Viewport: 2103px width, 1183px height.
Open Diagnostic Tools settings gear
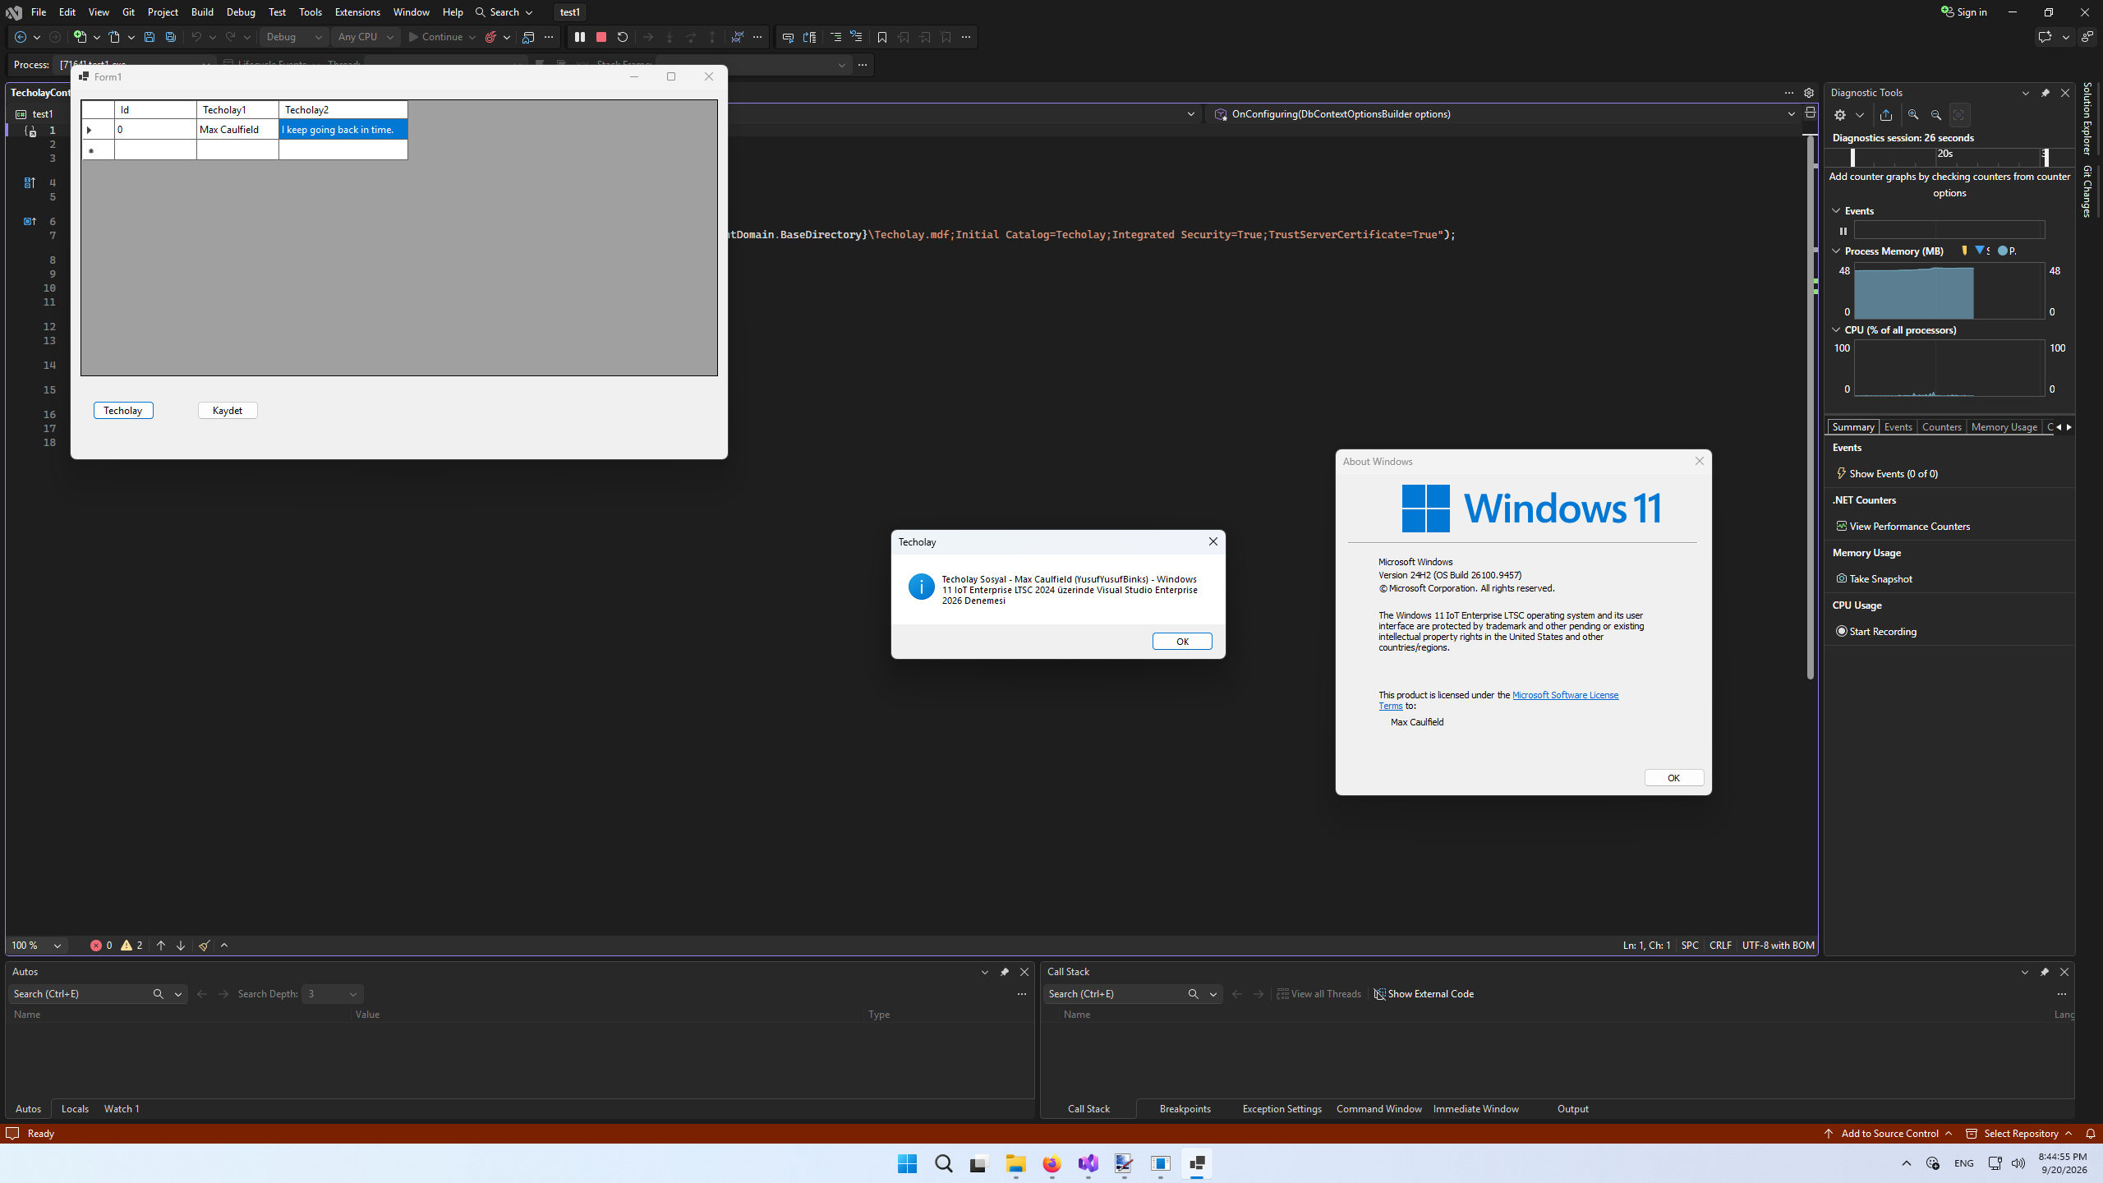click(x=1840, y=115)
